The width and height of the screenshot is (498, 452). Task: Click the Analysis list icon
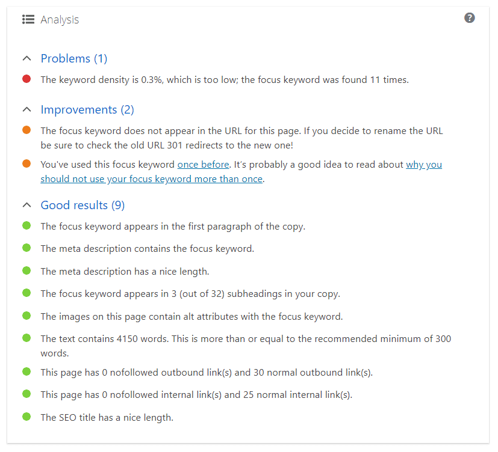[28, 19]
